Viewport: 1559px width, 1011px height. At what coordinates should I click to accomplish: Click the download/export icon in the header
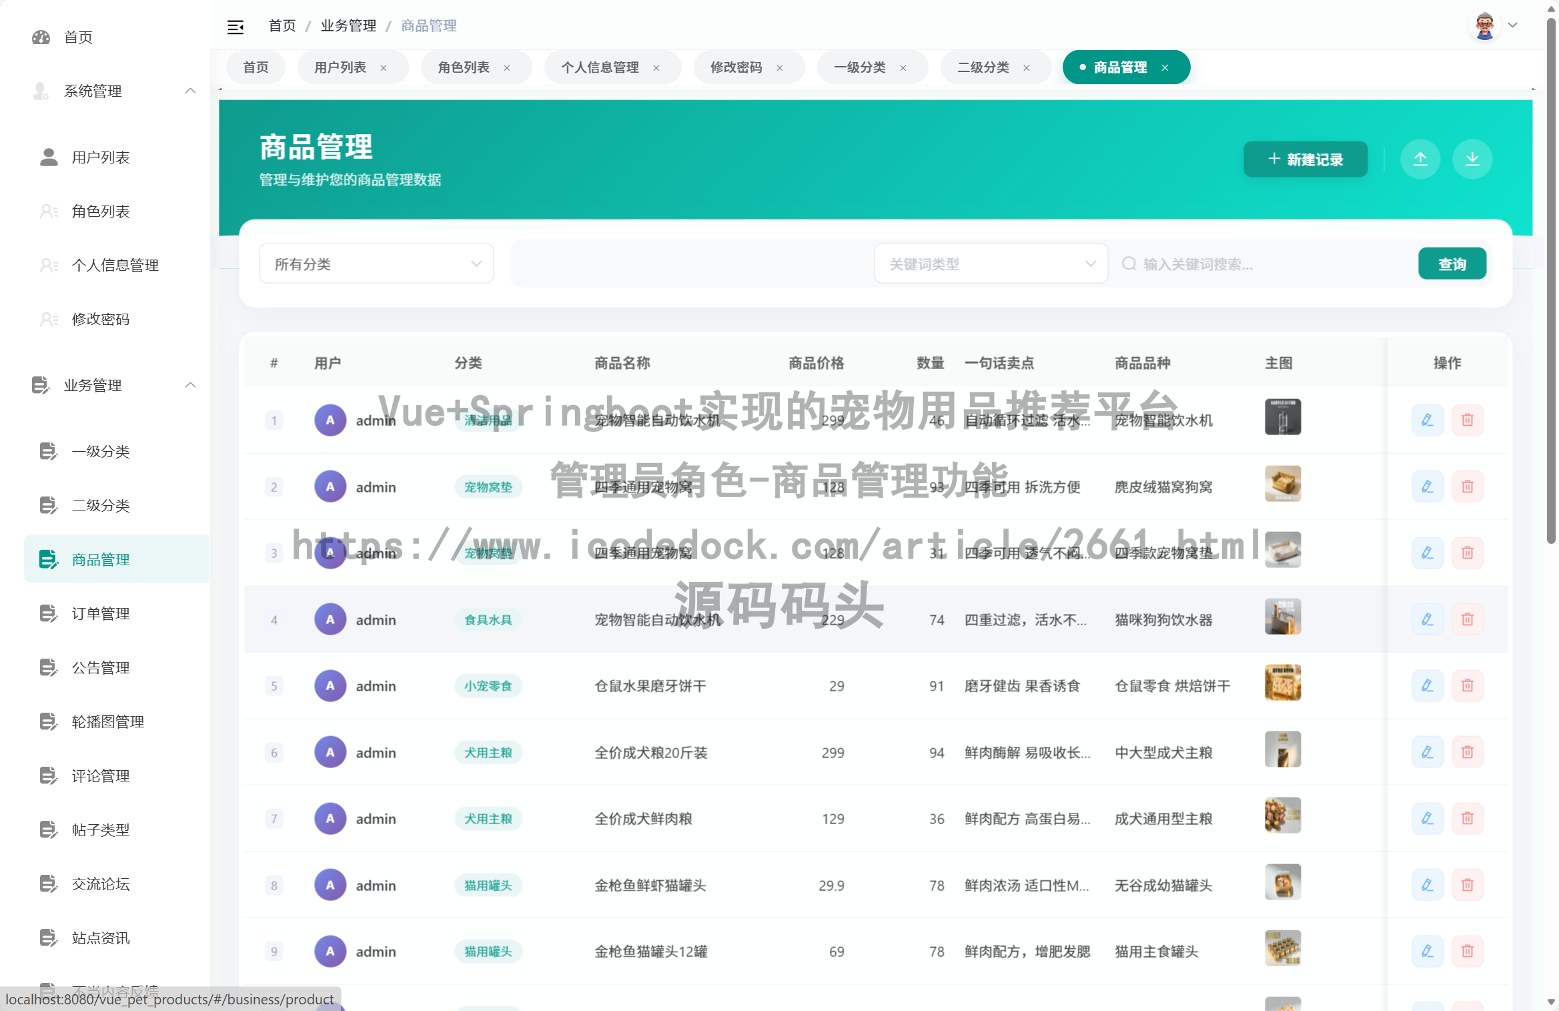(x=1472, y=159)
